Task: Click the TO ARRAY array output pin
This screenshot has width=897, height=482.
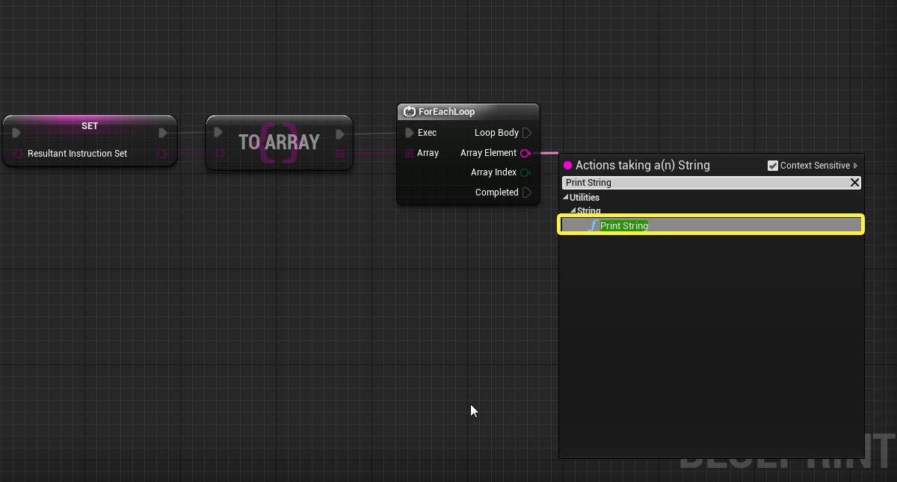Action: click(x=340, y=154)
